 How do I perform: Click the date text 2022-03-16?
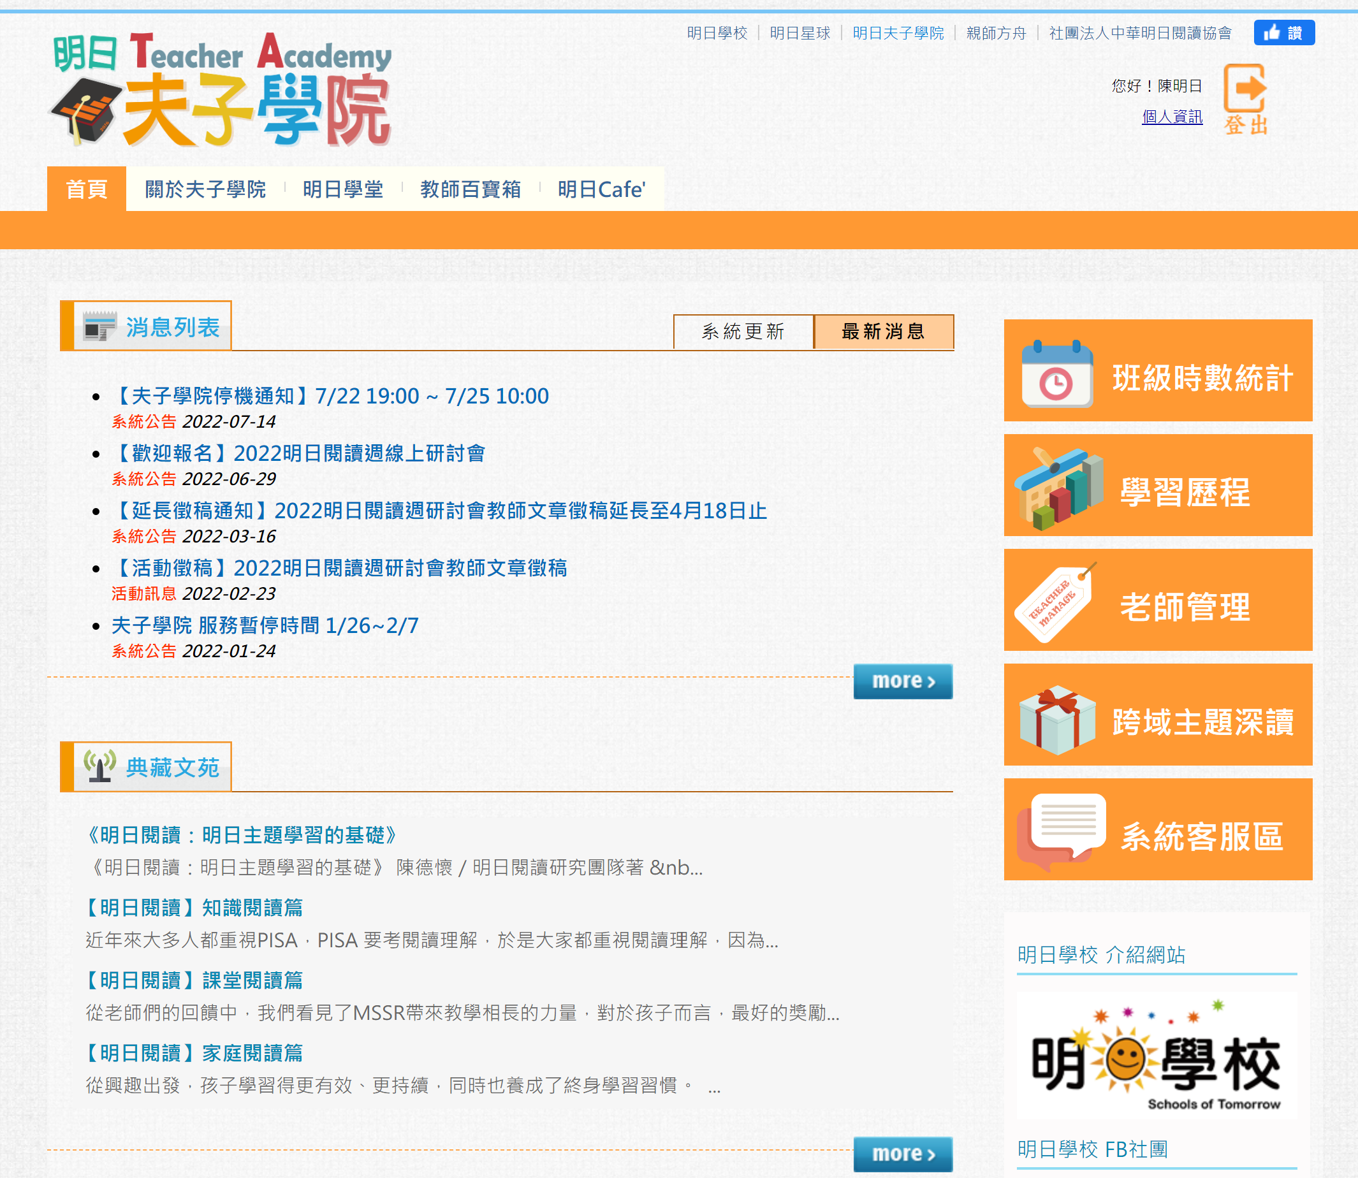point(229,537)
